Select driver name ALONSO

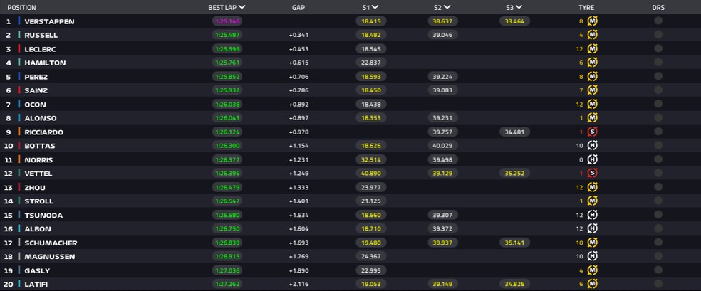(x=40, y=118)
